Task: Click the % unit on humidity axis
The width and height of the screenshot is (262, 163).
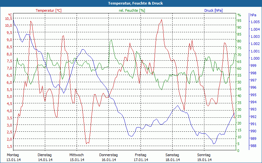Action: click(x=239, y=15)
